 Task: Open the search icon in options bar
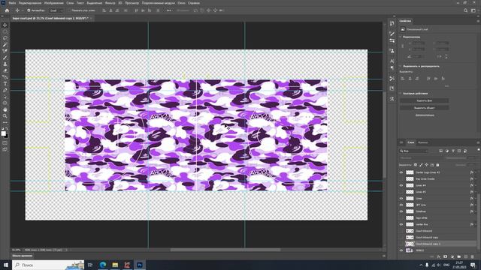click(x=466, y=10)
